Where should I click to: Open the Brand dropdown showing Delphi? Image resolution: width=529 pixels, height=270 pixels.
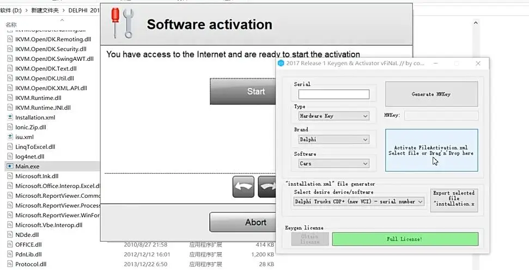pos(333,140)
